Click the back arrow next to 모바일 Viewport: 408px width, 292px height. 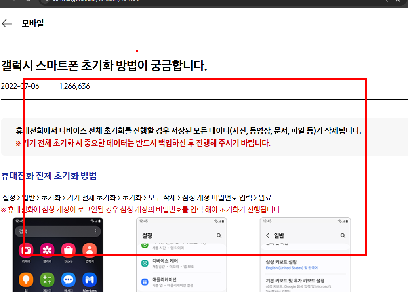point(7,23)
